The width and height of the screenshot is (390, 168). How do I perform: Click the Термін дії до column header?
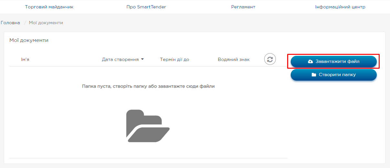click(174, 59)
